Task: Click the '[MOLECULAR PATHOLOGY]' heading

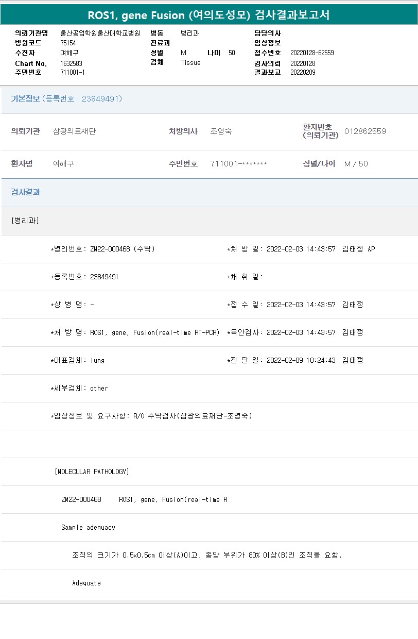Action: tap(92, 472)
